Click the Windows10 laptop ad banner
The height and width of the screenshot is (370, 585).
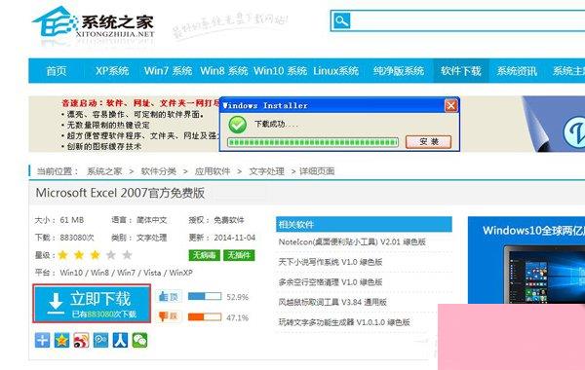526,260
